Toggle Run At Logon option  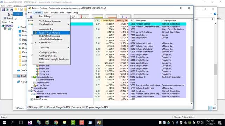[x=46, y=16]
